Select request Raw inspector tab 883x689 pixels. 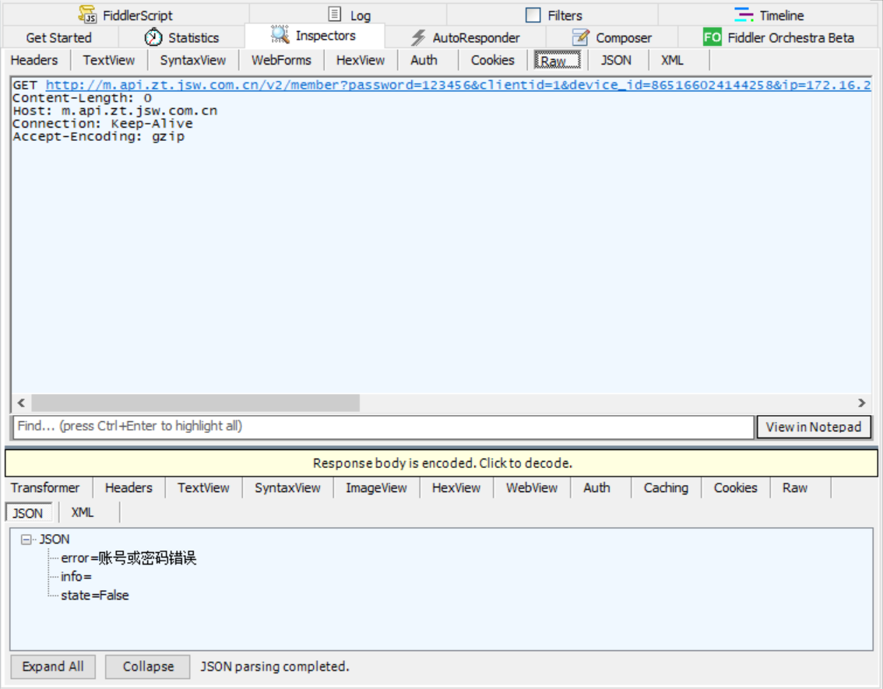pyautogui.click(x=557, y=60)
